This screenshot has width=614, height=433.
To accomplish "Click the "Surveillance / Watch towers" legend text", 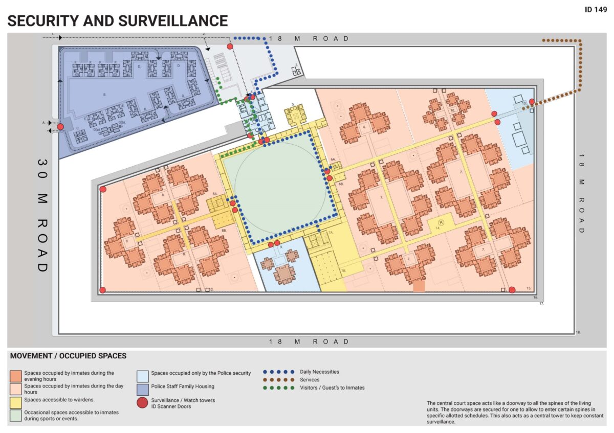I will [x=183, y=400].
